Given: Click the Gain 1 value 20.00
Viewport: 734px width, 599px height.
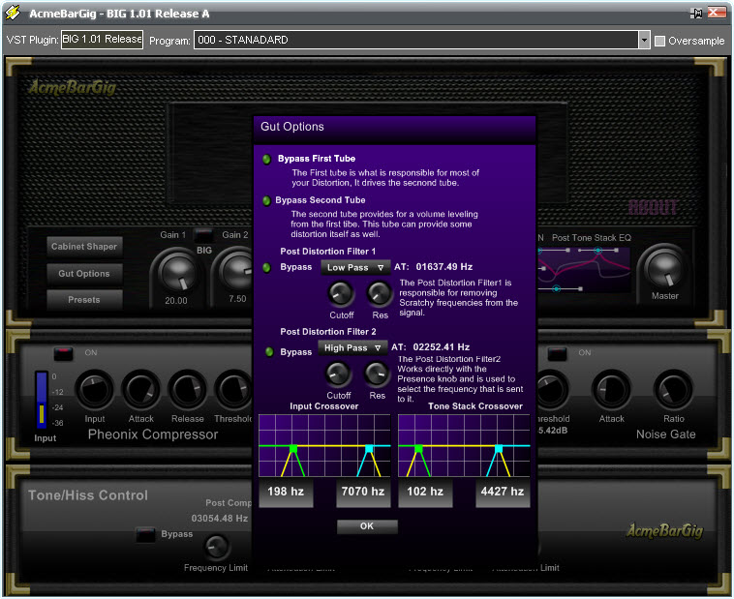Looking at the screenshot, I should 176,301.
